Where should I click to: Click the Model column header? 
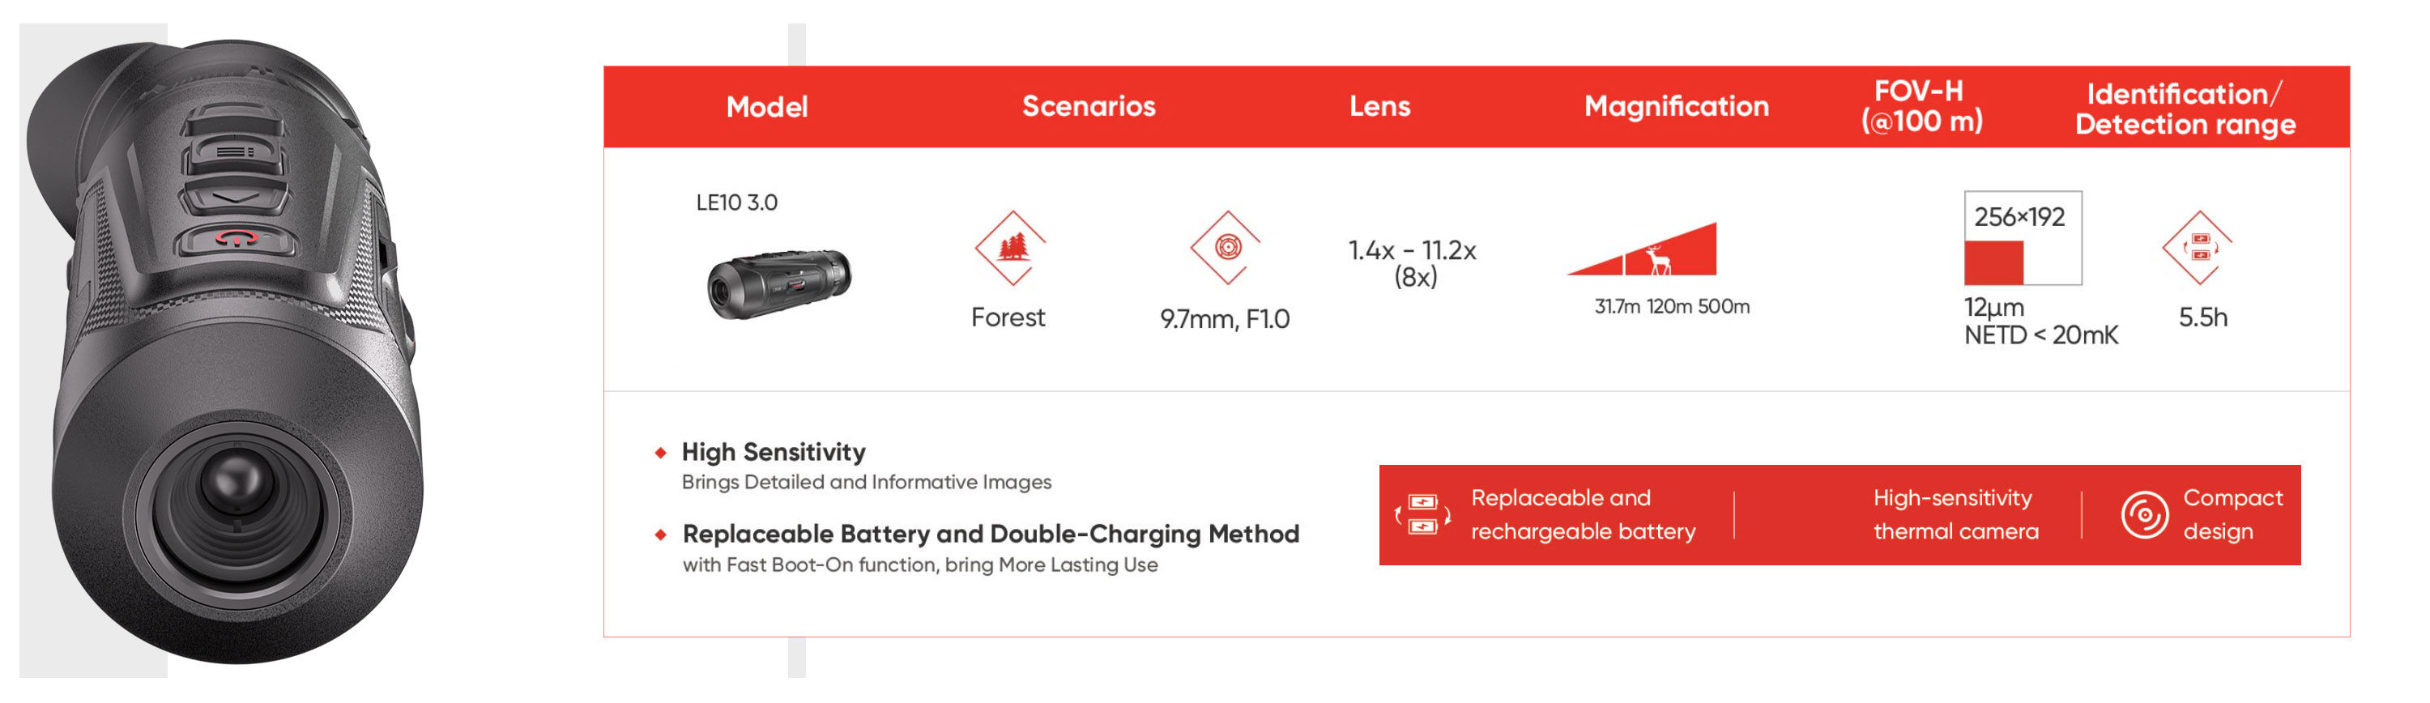click(767, 107)
